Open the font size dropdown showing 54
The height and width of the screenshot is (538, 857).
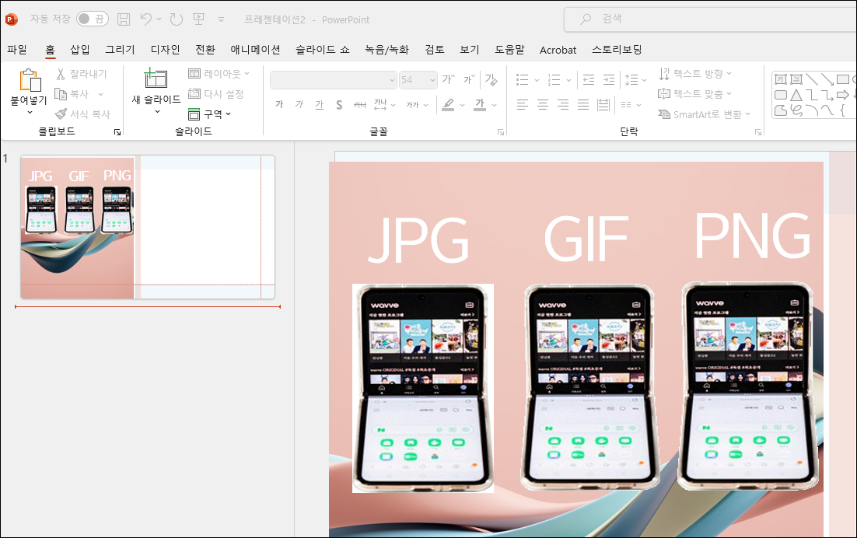point(432,80)
